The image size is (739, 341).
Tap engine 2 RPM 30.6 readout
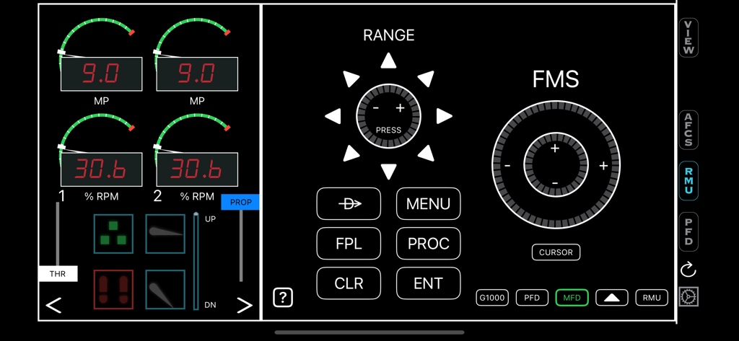pos(197,169)
